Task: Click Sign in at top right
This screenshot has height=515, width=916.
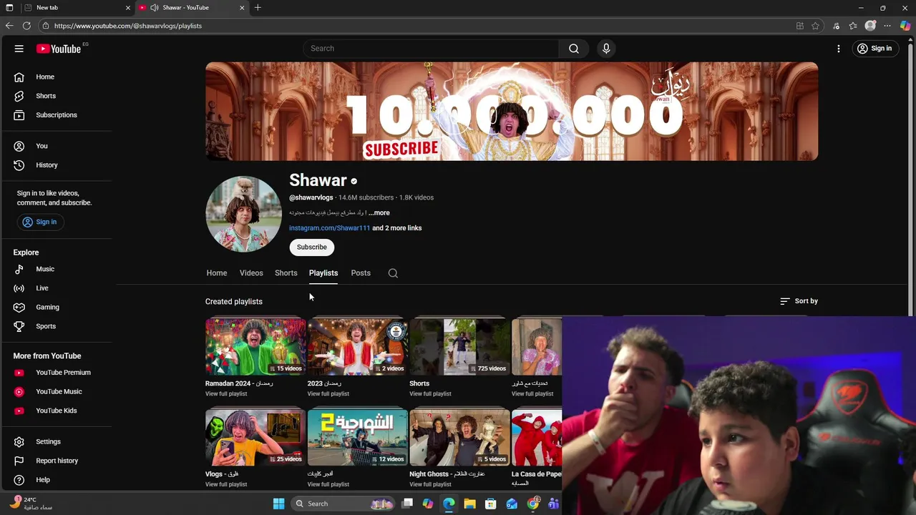Action: [874, 49]
